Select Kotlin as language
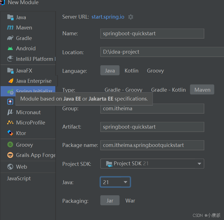The image size is (224, 220). [132, 71]
